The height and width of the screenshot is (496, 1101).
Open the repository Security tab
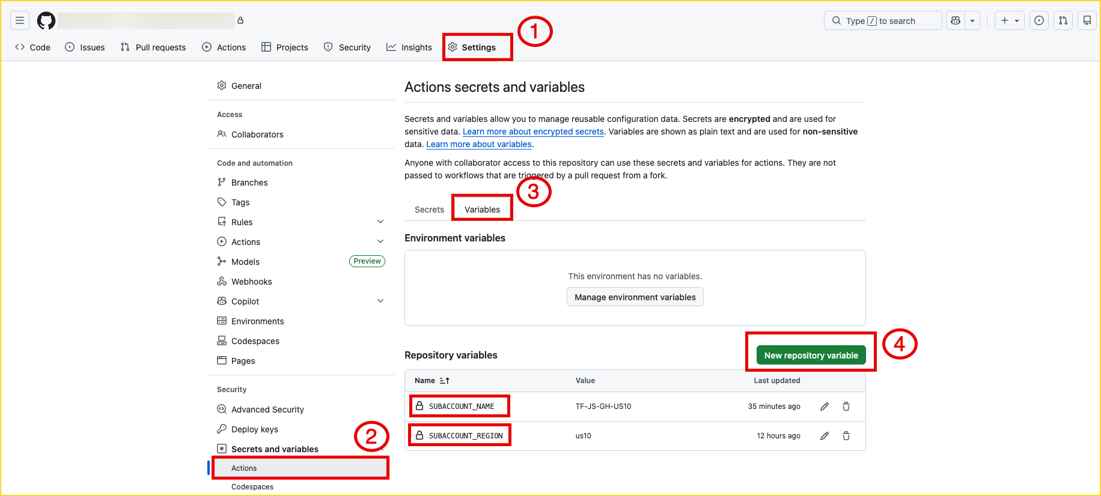tap(347, 47)
